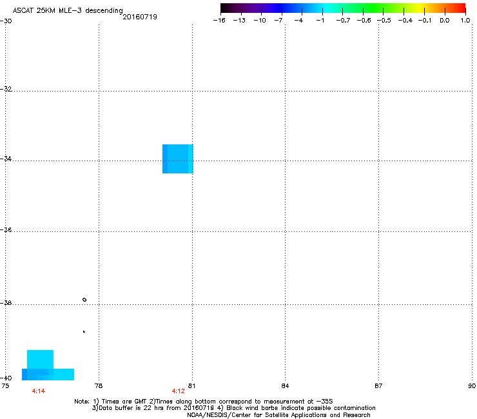The width and height of the screenshot is (477, 419).
Task: Click the note line starting 'Note: 1) Times are GMT'
Action: [x=204, y=402]
